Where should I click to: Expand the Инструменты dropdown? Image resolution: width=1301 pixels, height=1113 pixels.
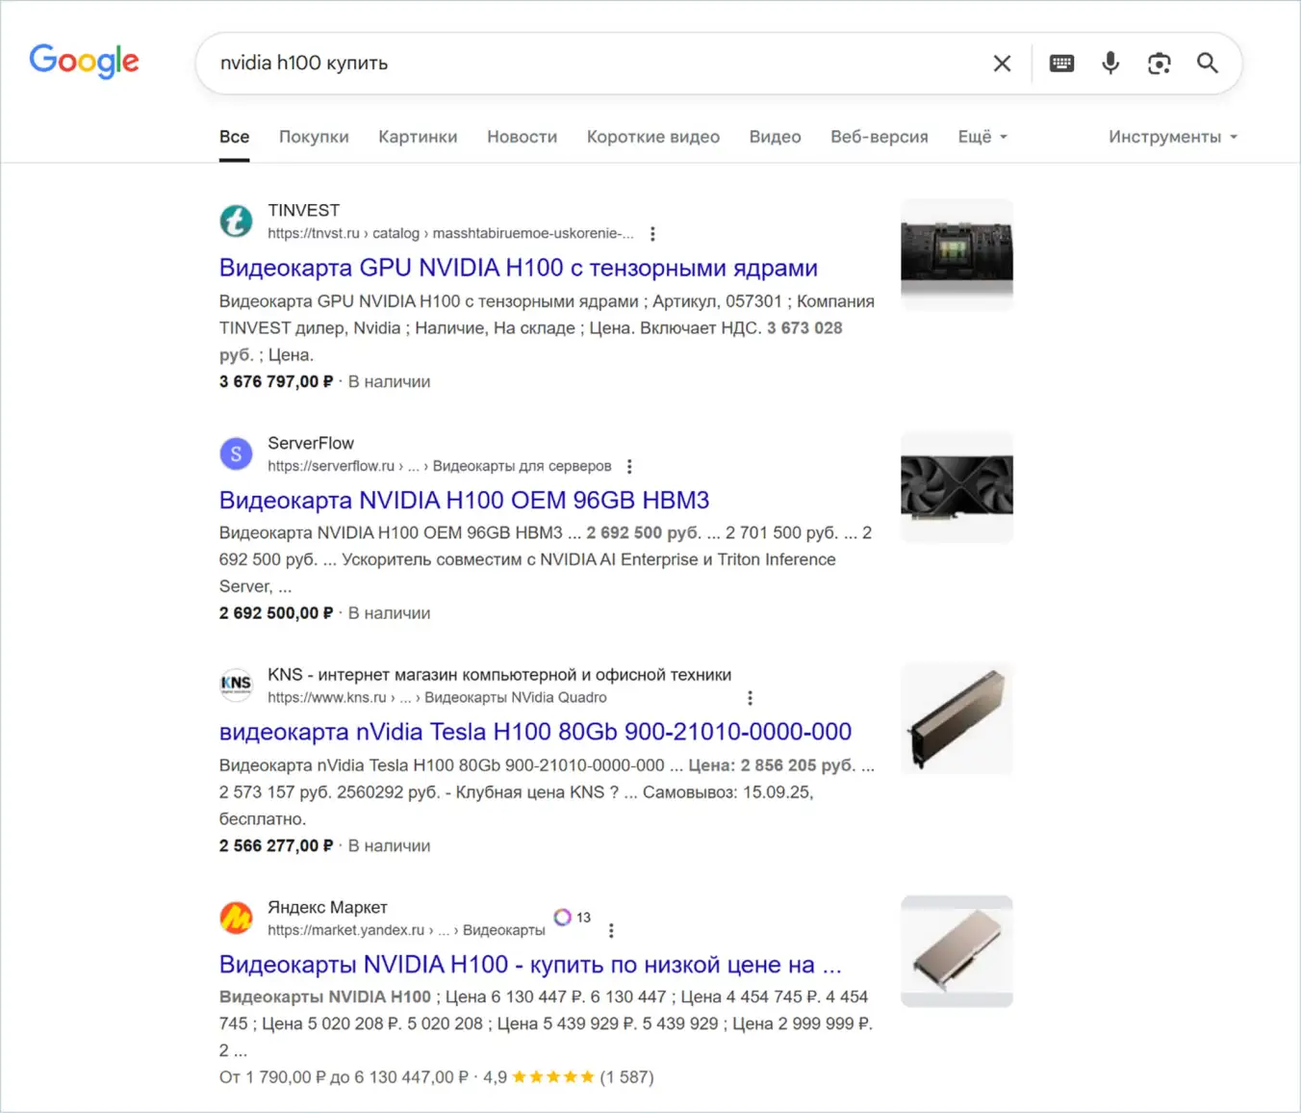coord(1172,137)
